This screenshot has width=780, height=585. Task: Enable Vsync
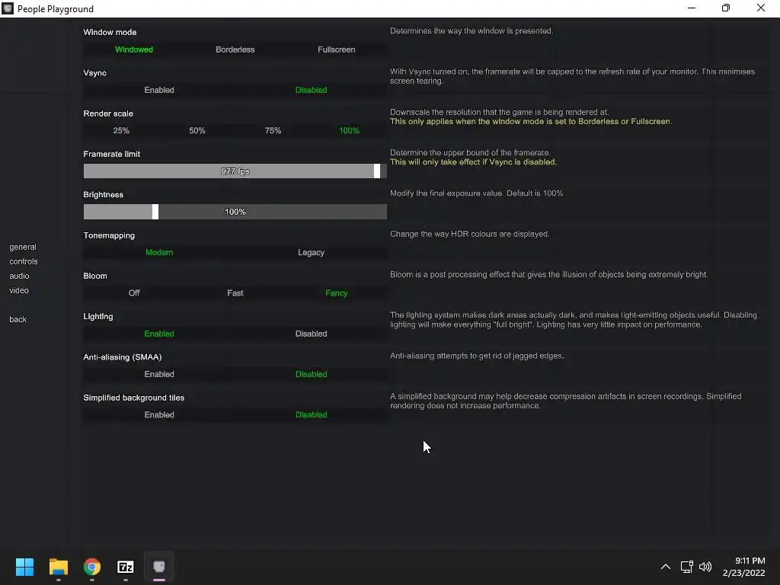159,90
